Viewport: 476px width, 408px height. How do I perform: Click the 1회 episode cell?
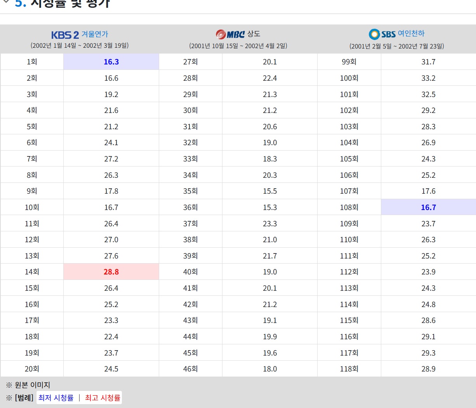point(32,62)
